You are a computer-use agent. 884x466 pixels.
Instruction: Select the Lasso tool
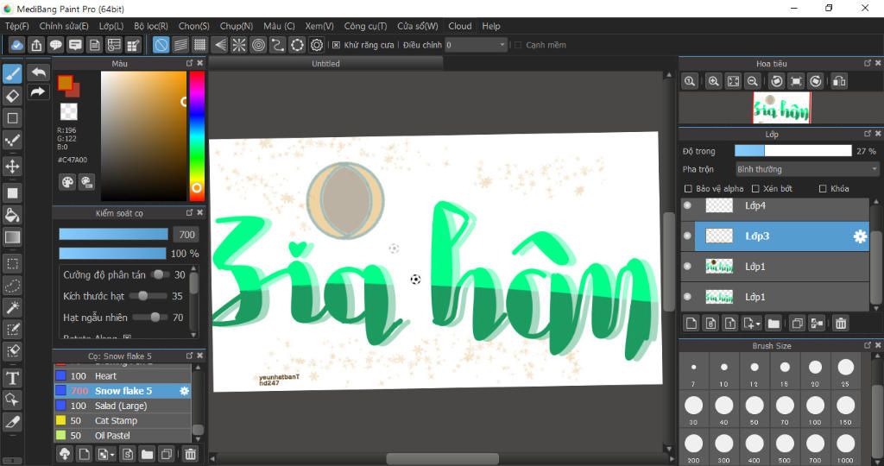click(12, 286)
